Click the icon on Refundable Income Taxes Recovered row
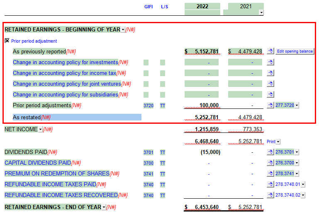The width and height of the screenshot is (319, 214). [270, 195]
